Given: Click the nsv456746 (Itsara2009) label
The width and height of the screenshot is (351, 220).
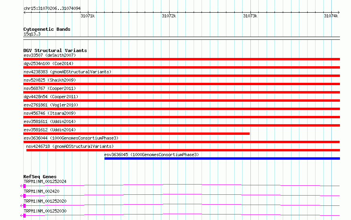Looking at the screenshot, I should coord(50,113).
